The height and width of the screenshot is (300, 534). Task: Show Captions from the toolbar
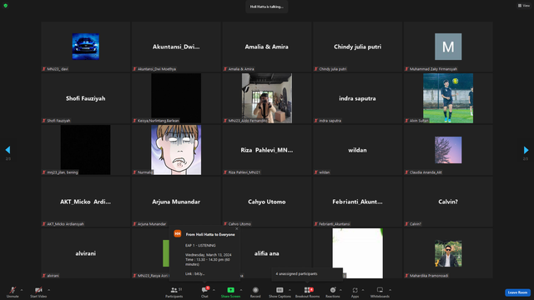click(280, 292)
